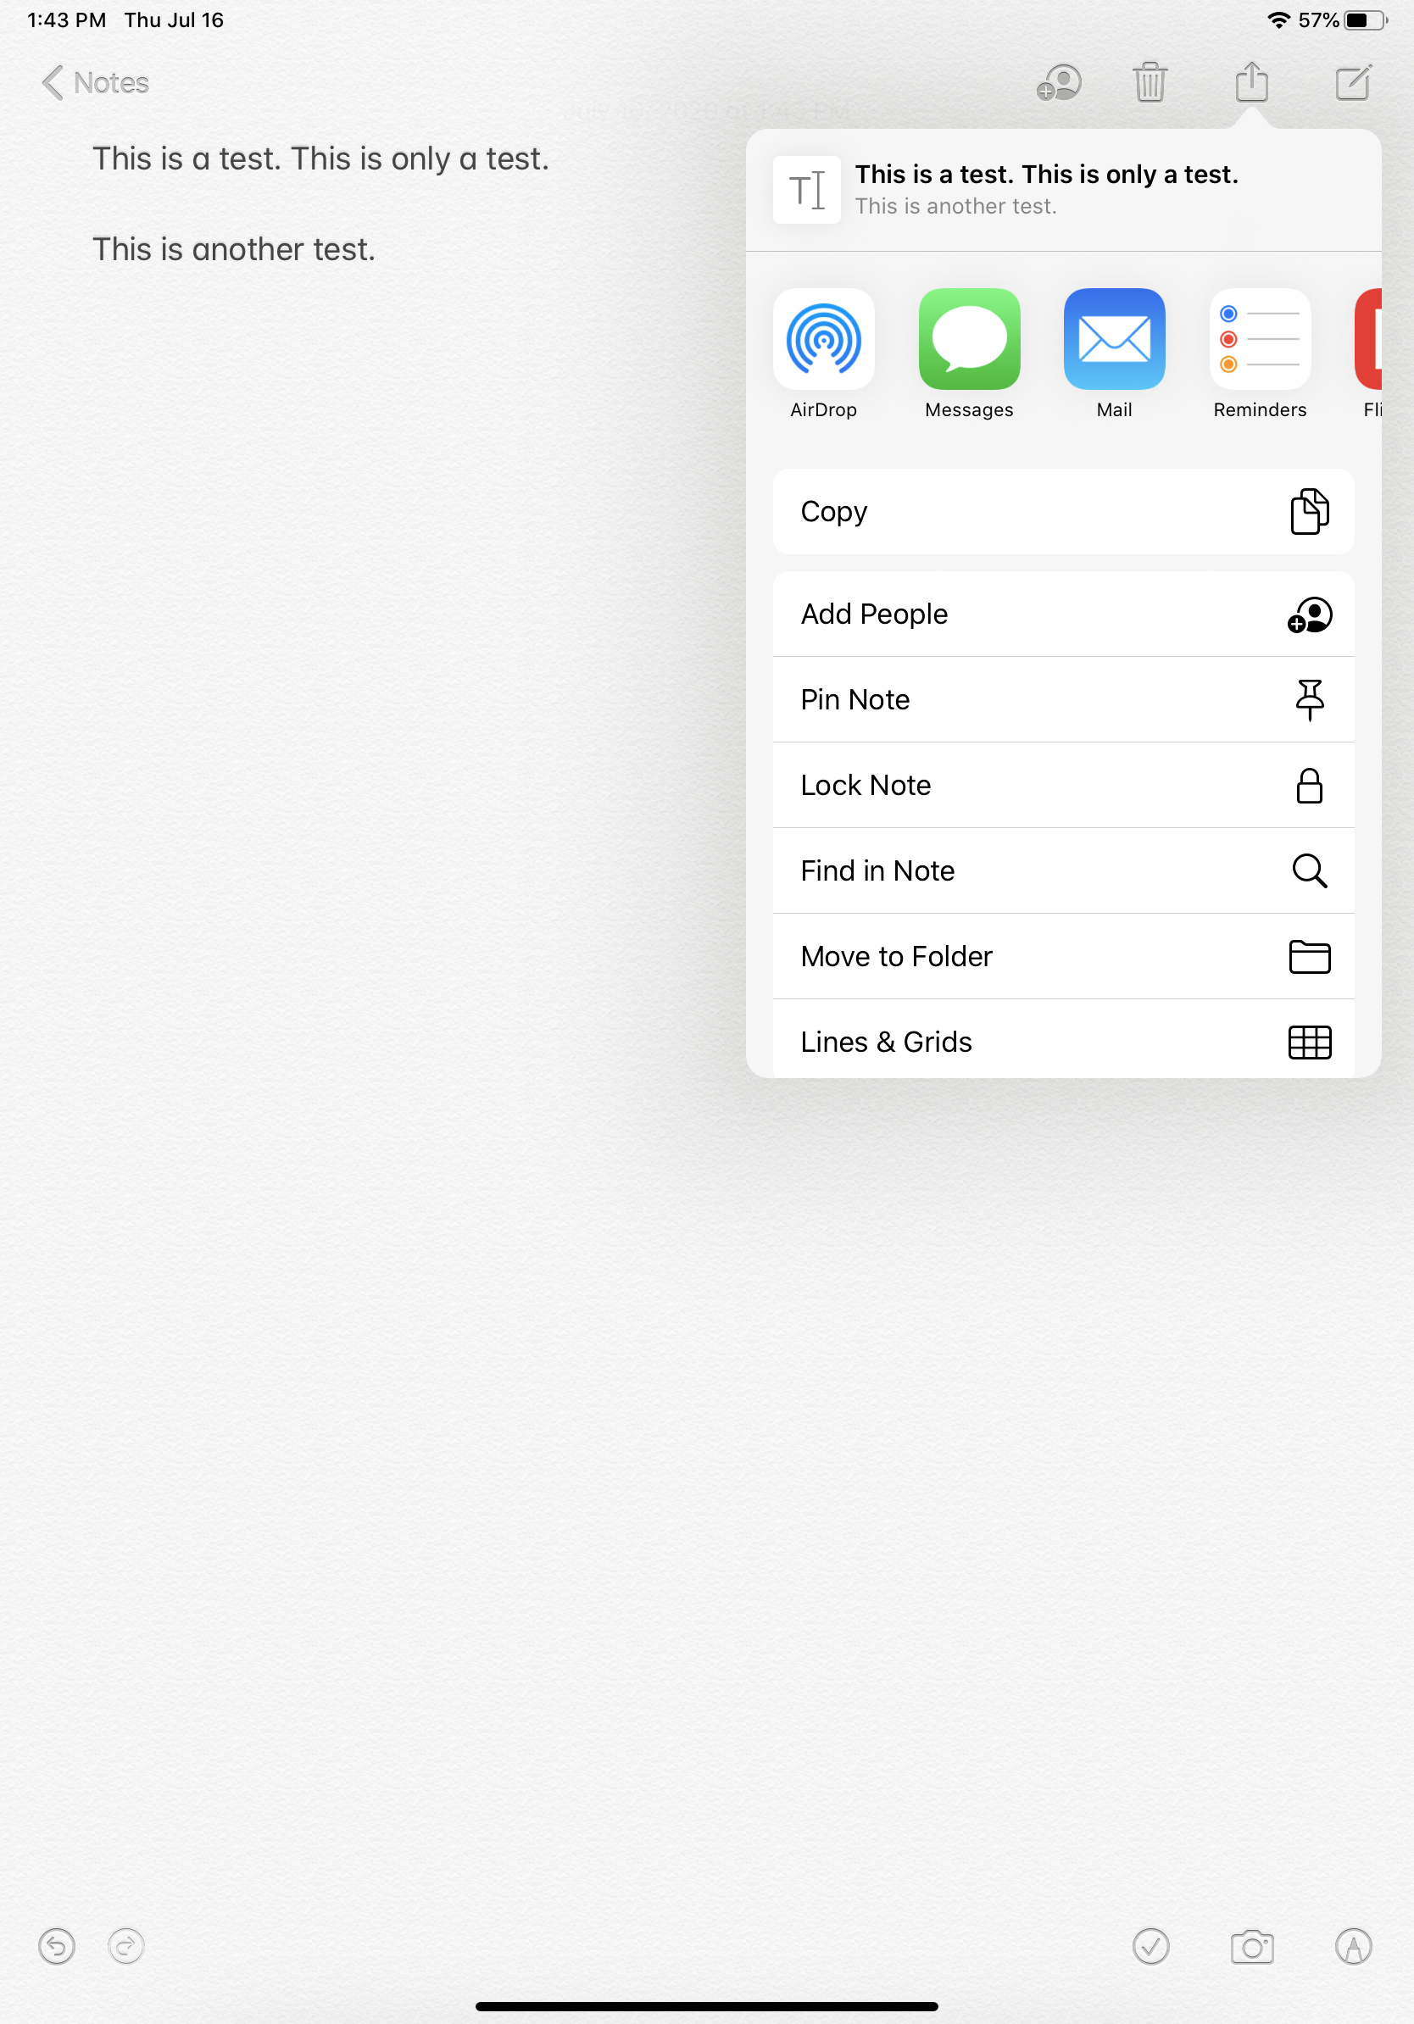Viewport: 1414px width, 2024px height.
Task: Tap the battery indicator in status bar
Action: 1366,19
